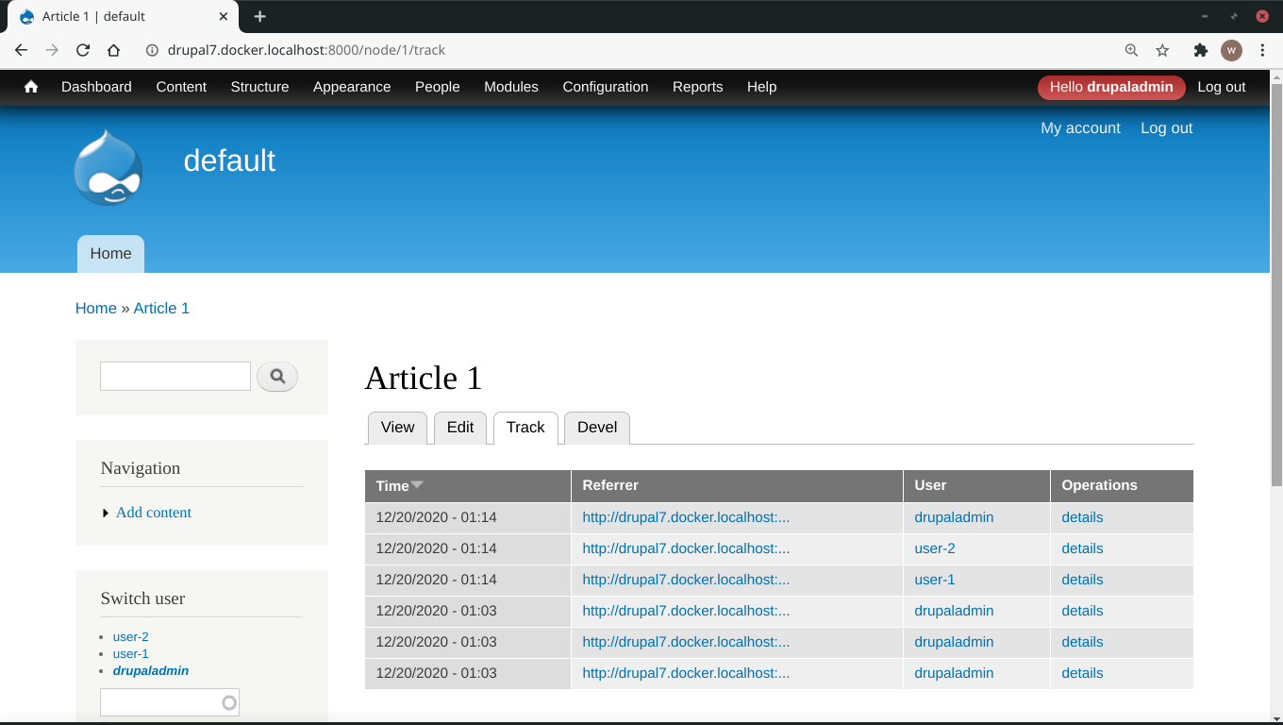Open details for first drupaladmin row

coord(1082,517)
